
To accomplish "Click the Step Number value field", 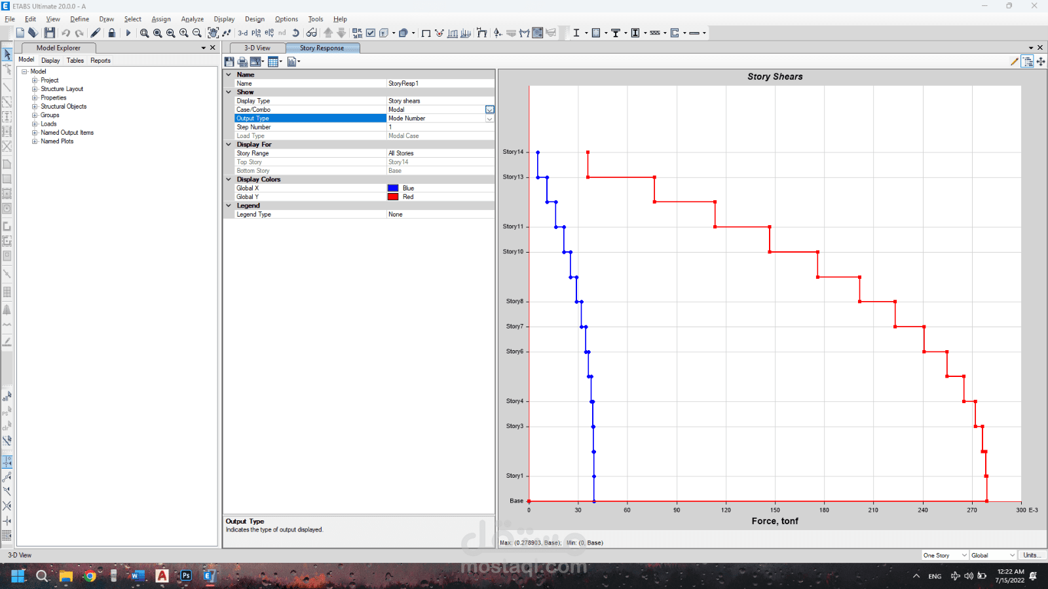I will point(440,127).
